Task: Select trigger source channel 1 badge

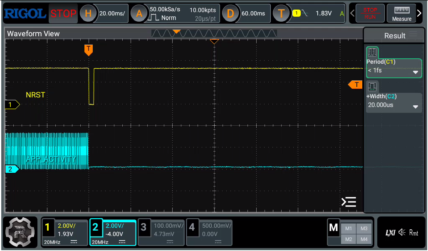Action: 297,13
